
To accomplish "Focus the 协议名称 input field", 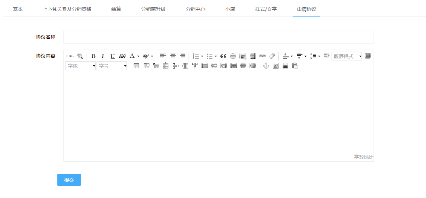I will [x=218, y=37].
